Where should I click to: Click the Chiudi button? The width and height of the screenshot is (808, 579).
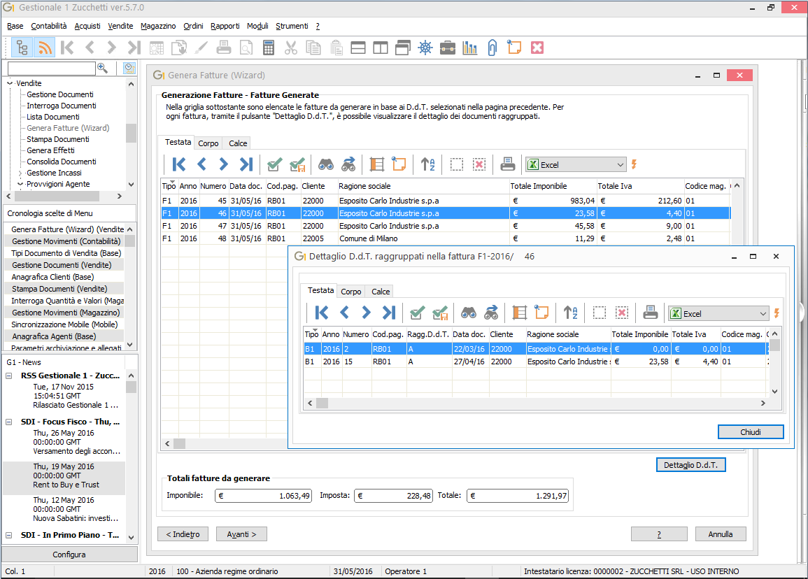[x=750, y=432]
